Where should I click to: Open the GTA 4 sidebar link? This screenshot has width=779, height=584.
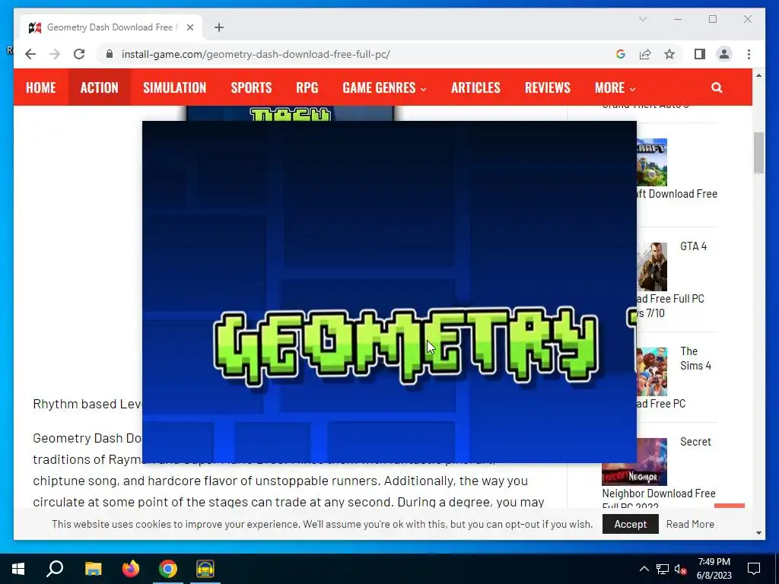click(693, 246)
